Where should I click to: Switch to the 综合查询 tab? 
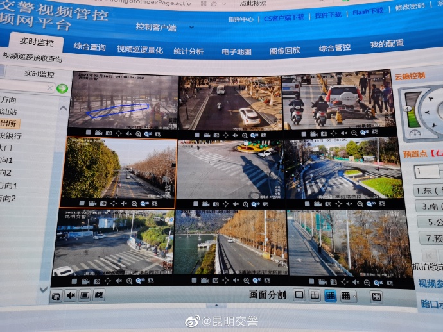[89, 47]
